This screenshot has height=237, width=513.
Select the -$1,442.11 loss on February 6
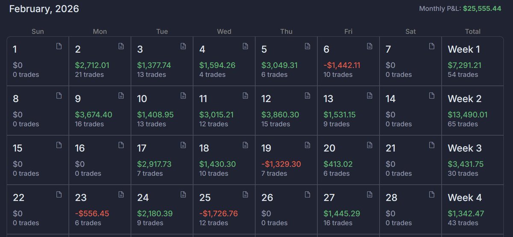click(342, 65)
